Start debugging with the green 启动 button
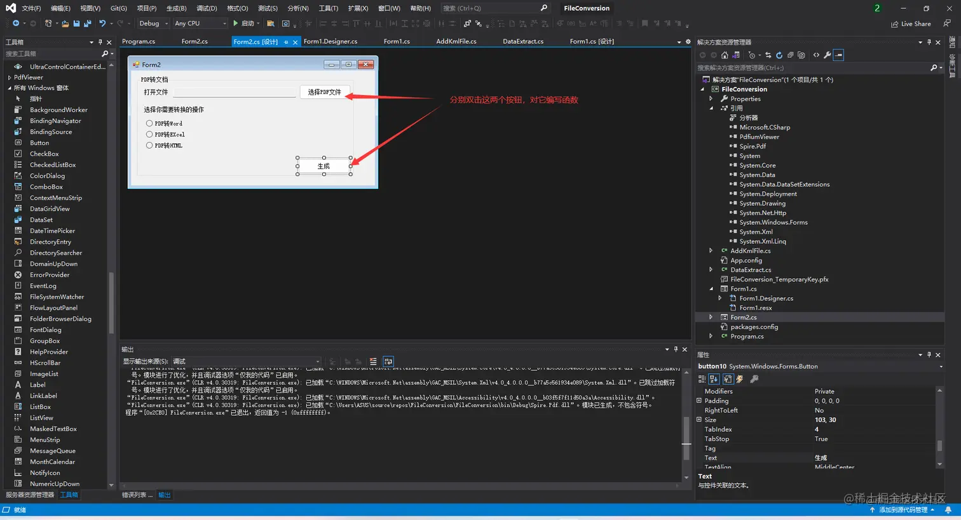 244,23
